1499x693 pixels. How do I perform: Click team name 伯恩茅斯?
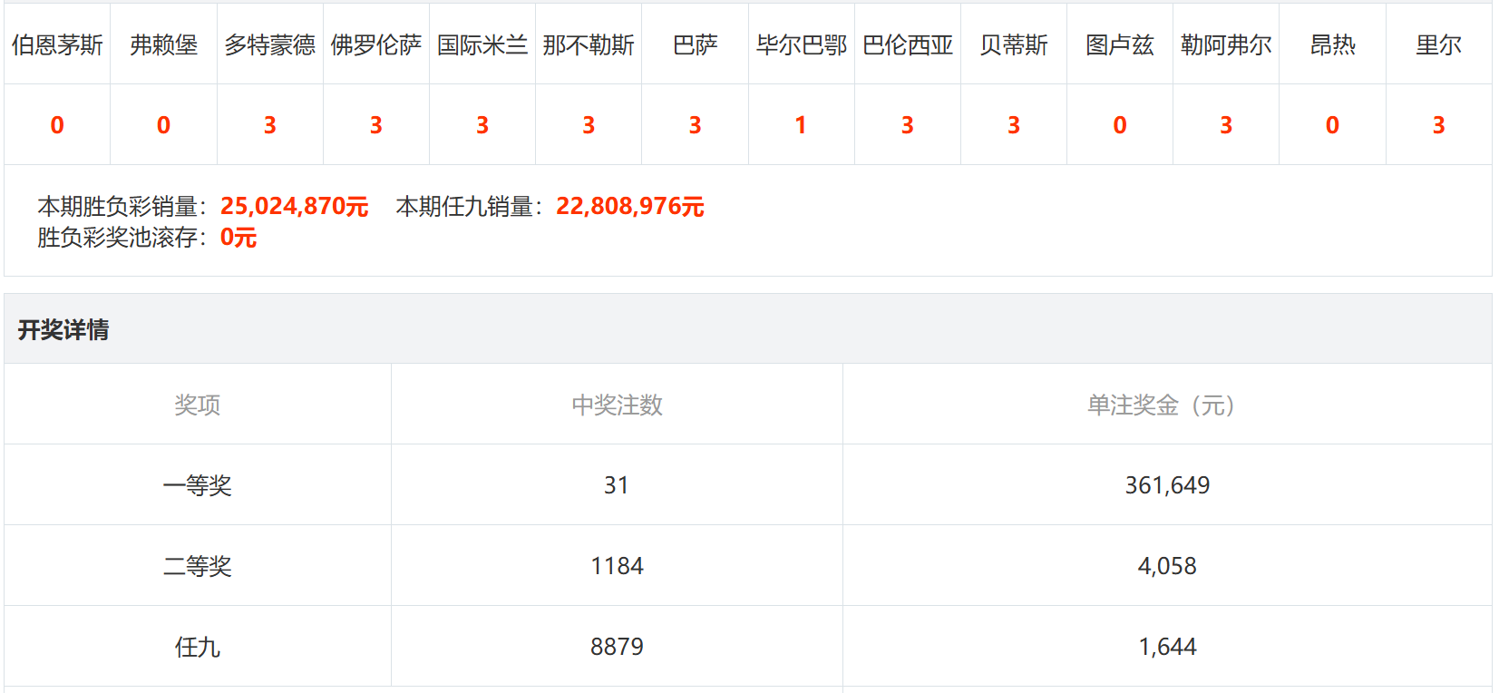click(57, 44)
